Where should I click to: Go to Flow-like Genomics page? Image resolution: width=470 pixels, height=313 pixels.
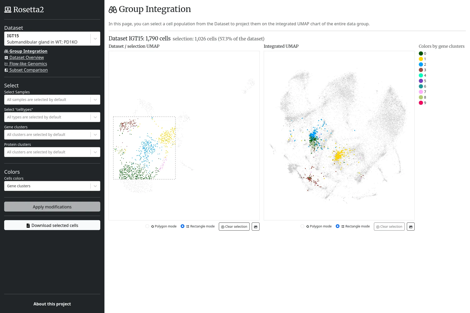(28, 64)
